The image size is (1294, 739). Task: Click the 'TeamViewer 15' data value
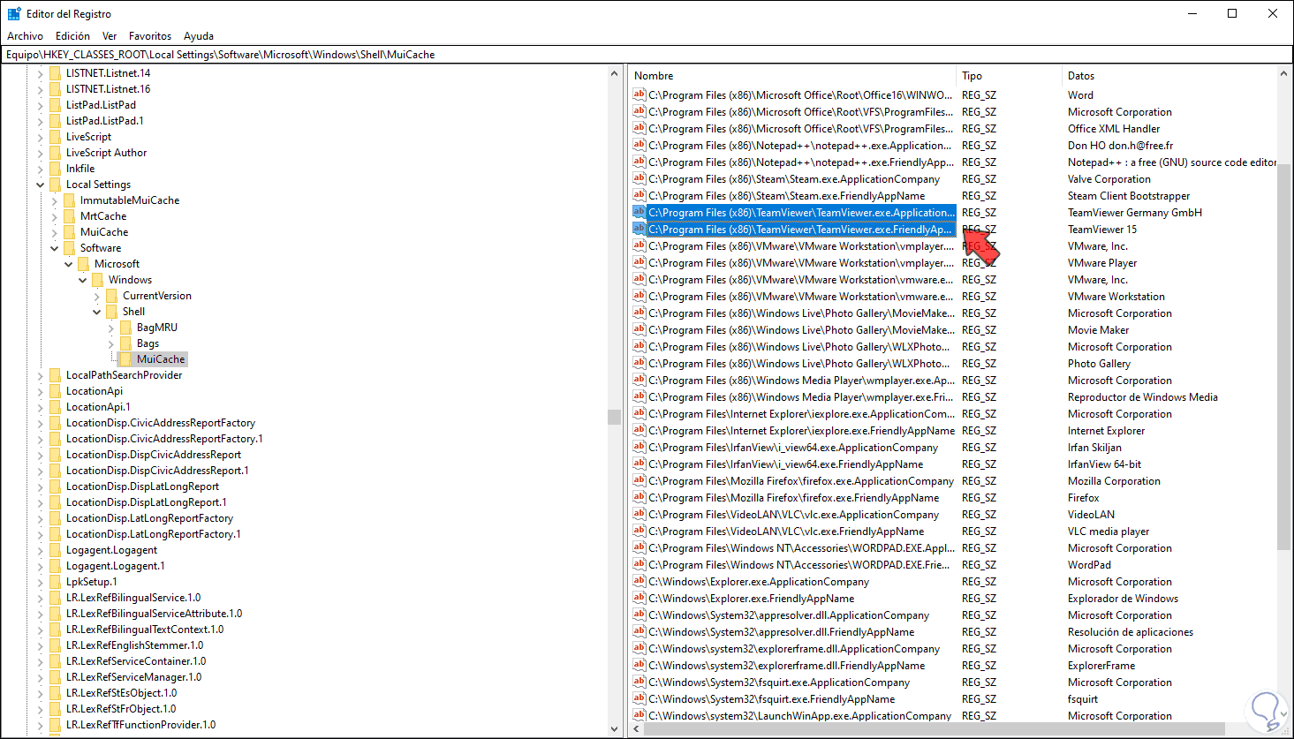click(1102, 230)
